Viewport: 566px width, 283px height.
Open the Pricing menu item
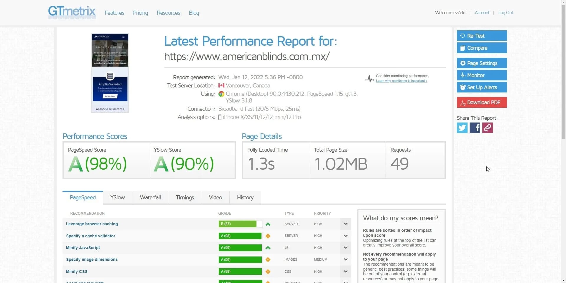tap(141, 13)
